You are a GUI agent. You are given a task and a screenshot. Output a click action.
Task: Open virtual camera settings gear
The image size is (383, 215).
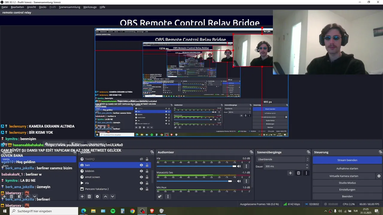point(379,176)
